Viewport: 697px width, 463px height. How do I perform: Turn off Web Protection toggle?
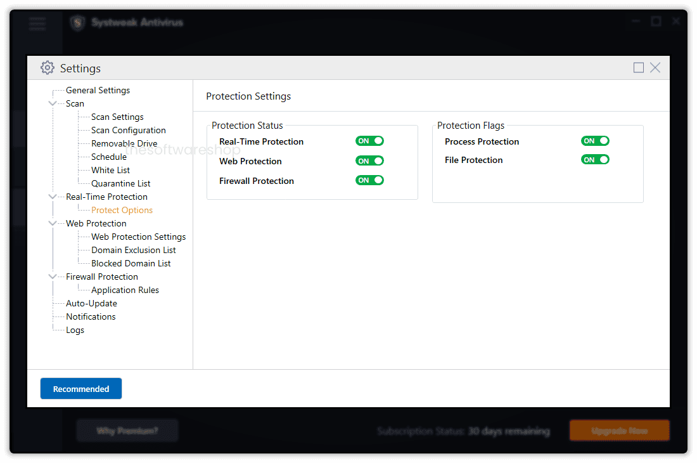[x=369, y=160]
